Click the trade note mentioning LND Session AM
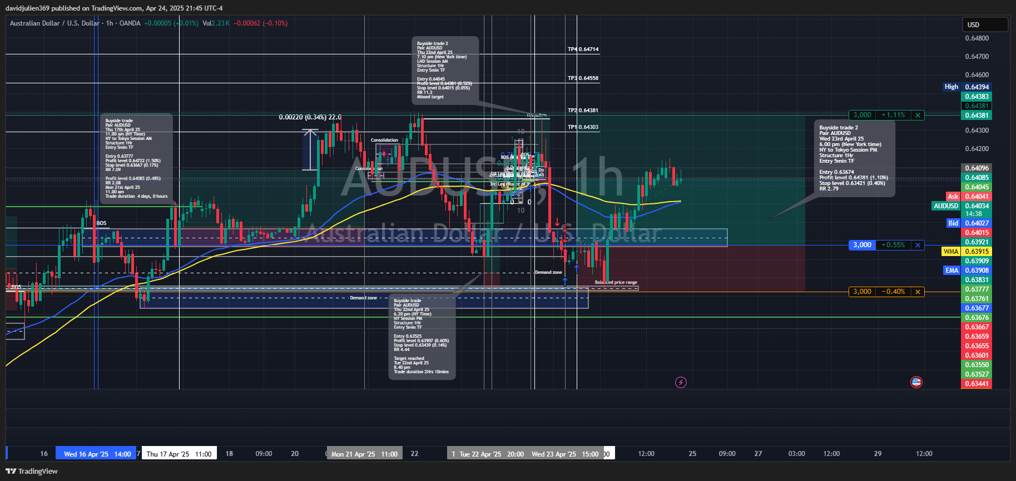 pos(445,71)
